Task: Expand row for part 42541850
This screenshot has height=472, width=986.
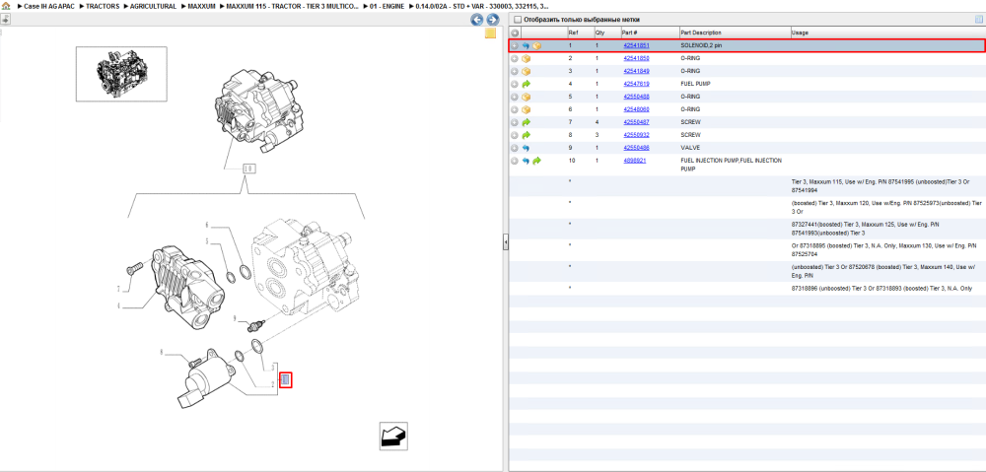Action: 515,58
